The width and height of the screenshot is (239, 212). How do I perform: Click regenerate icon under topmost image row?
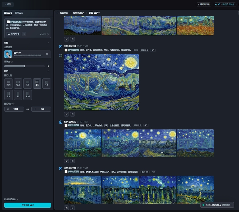coord(72,39)
